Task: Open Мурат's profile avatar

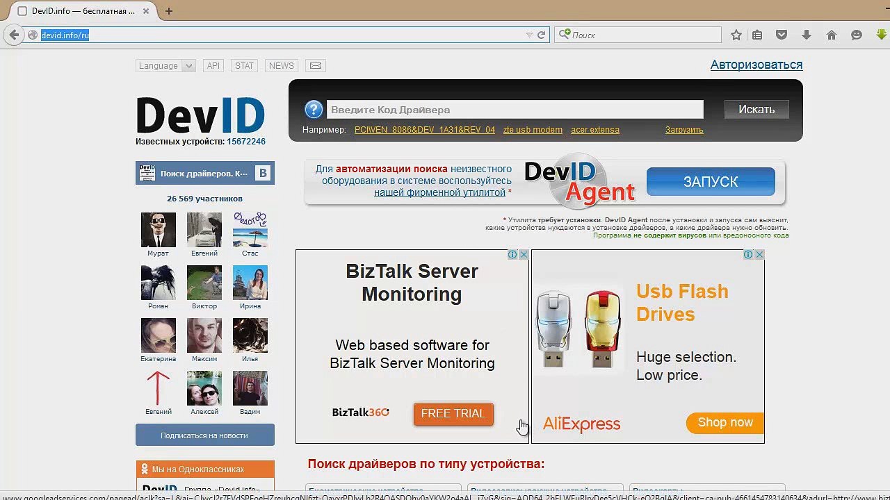Action: 159,230
